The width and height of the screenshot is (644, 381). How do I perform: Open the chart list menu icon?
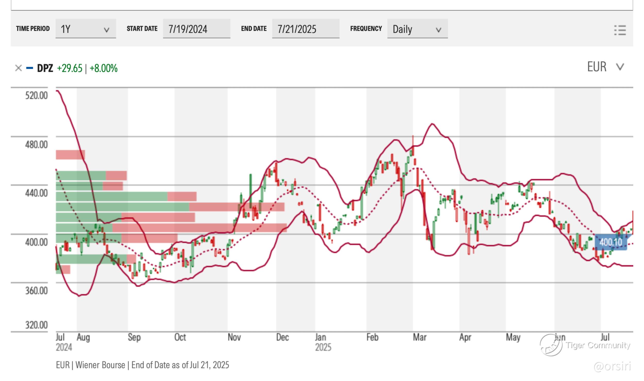(620, 30)
